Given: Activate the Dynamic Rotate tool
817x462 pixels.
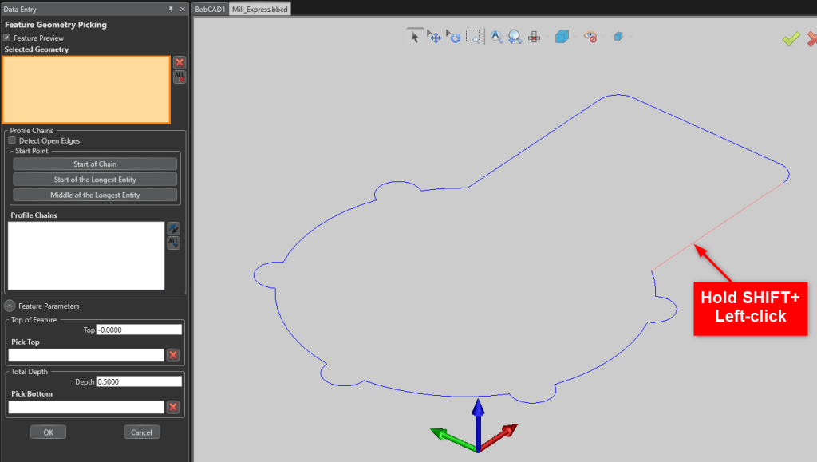Looking at the screenshot, I should (453, 36).
